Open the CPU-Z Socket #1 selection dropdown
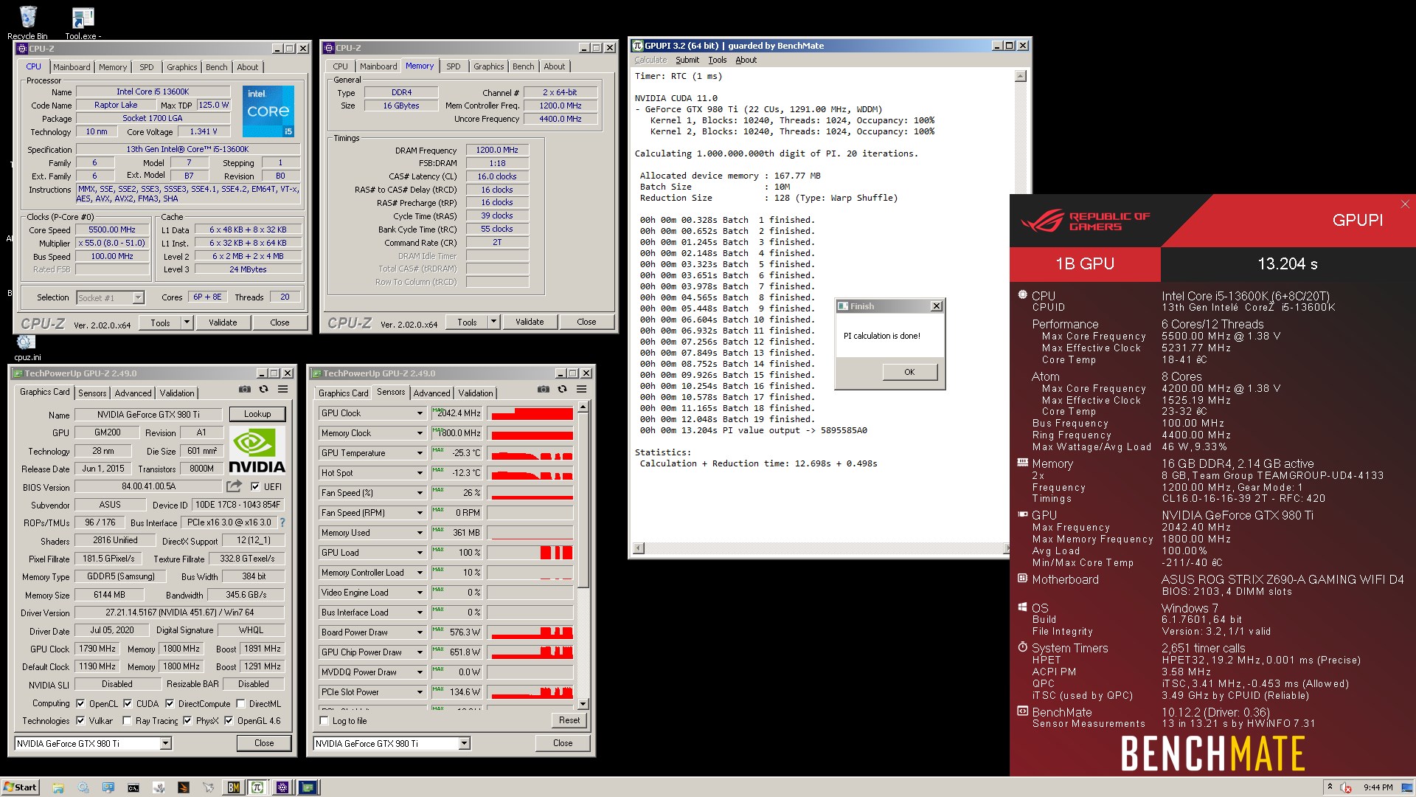The width and height of the screenshot is (1416, 797). (x=138, y=297)
